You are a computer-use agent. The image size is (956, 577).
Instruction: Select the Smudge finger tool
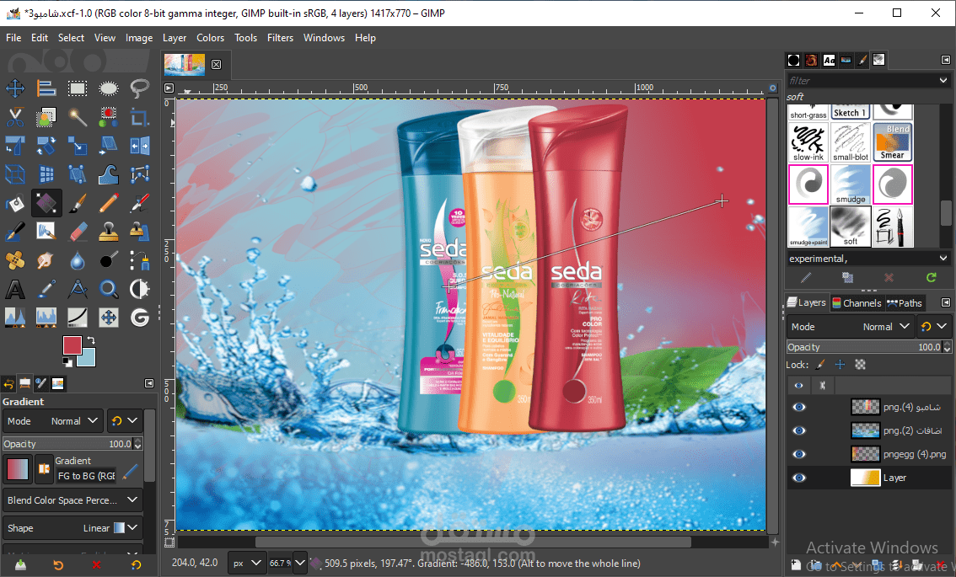[46, 260]
